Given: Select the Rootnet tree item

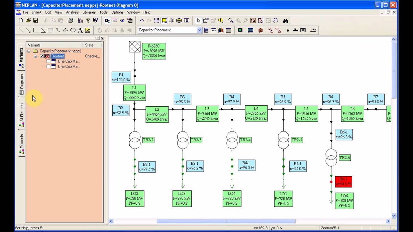Looking at the screenshot, I should tap(57, 56).
